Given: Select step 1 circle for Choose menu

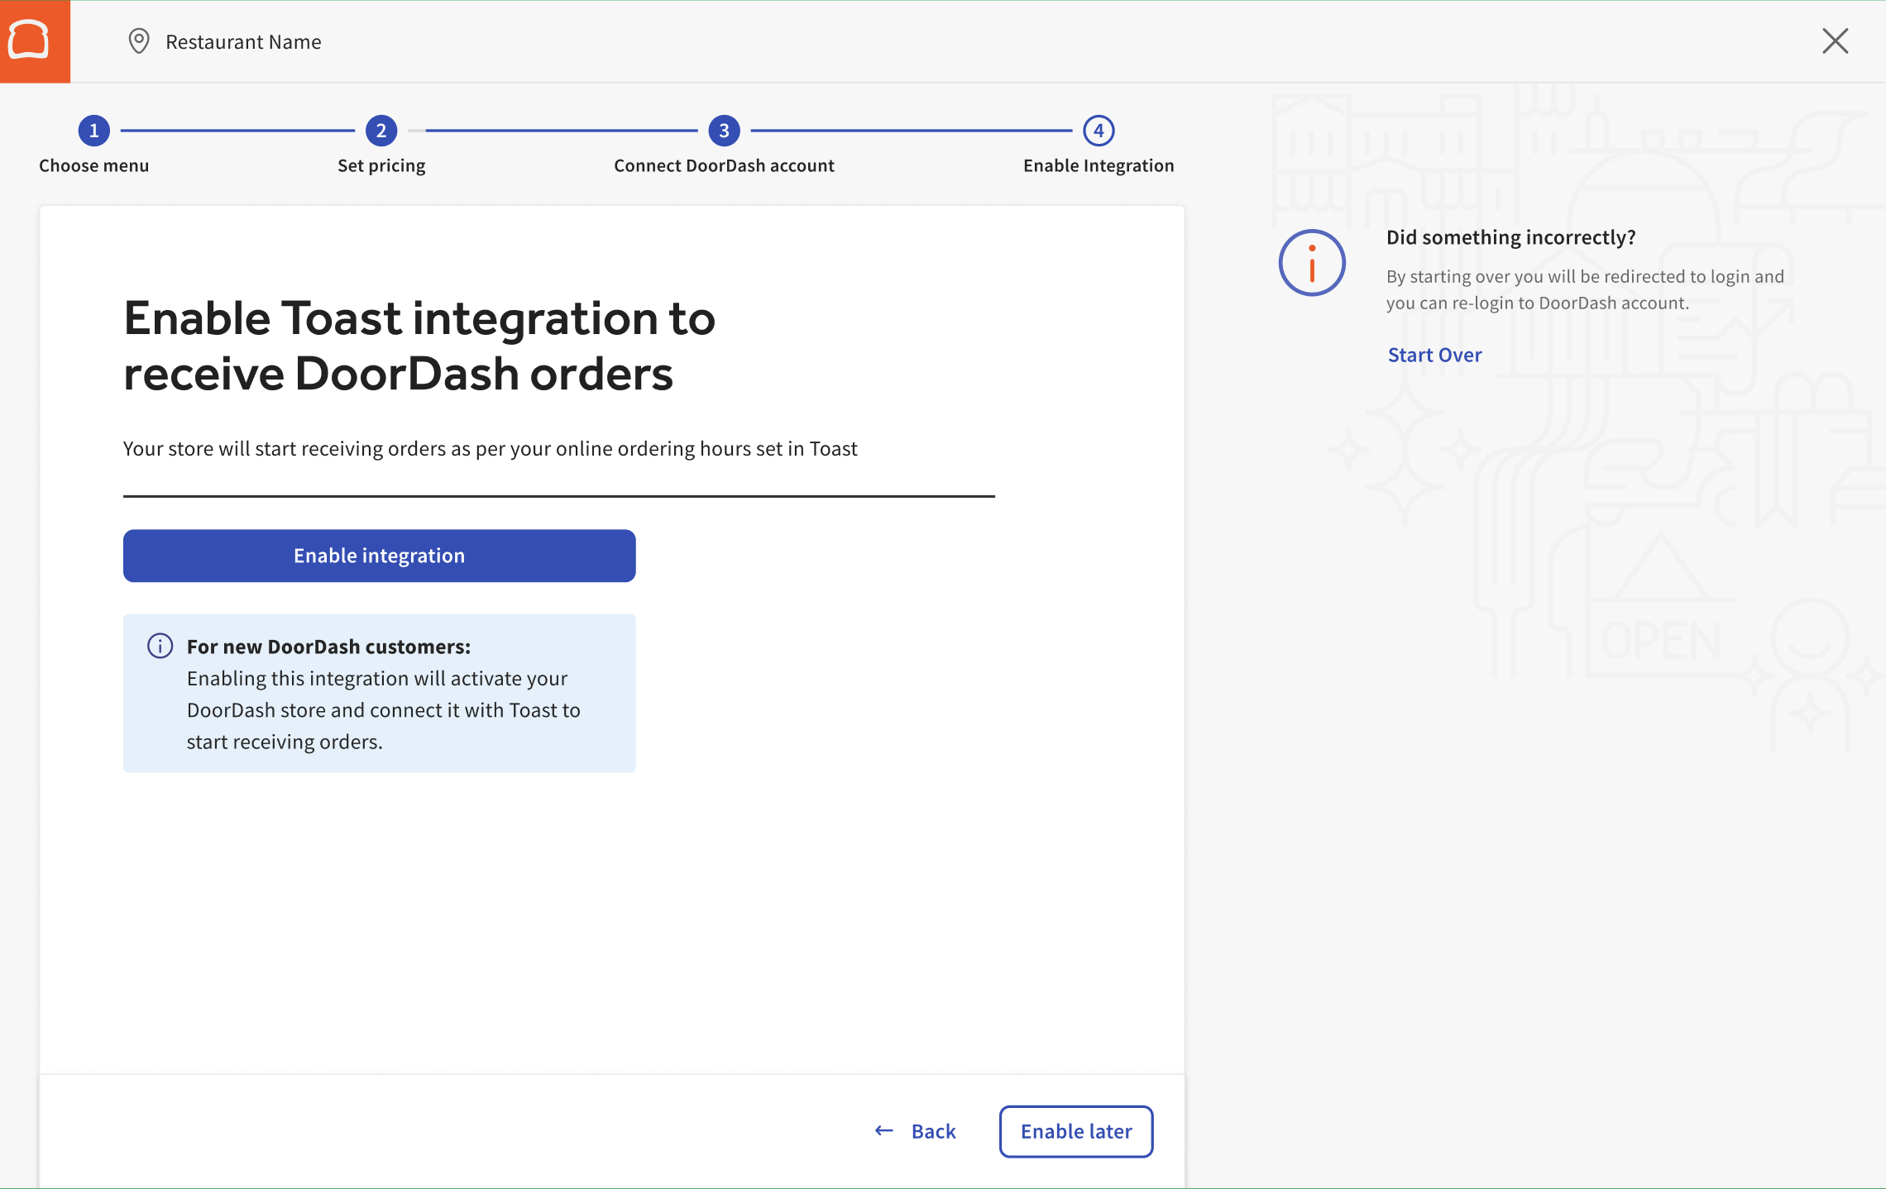Looking at the screenshot, I should [x=94, y=130].
